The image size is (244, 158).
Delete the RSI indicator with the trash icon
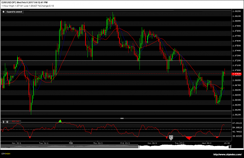7,122
